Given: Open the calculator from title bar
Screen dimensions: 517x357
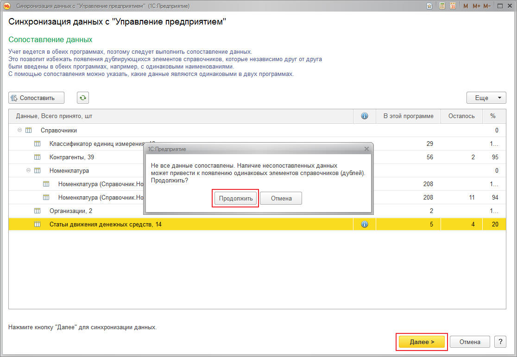Looking at the screenshot, I should point(442,6).
